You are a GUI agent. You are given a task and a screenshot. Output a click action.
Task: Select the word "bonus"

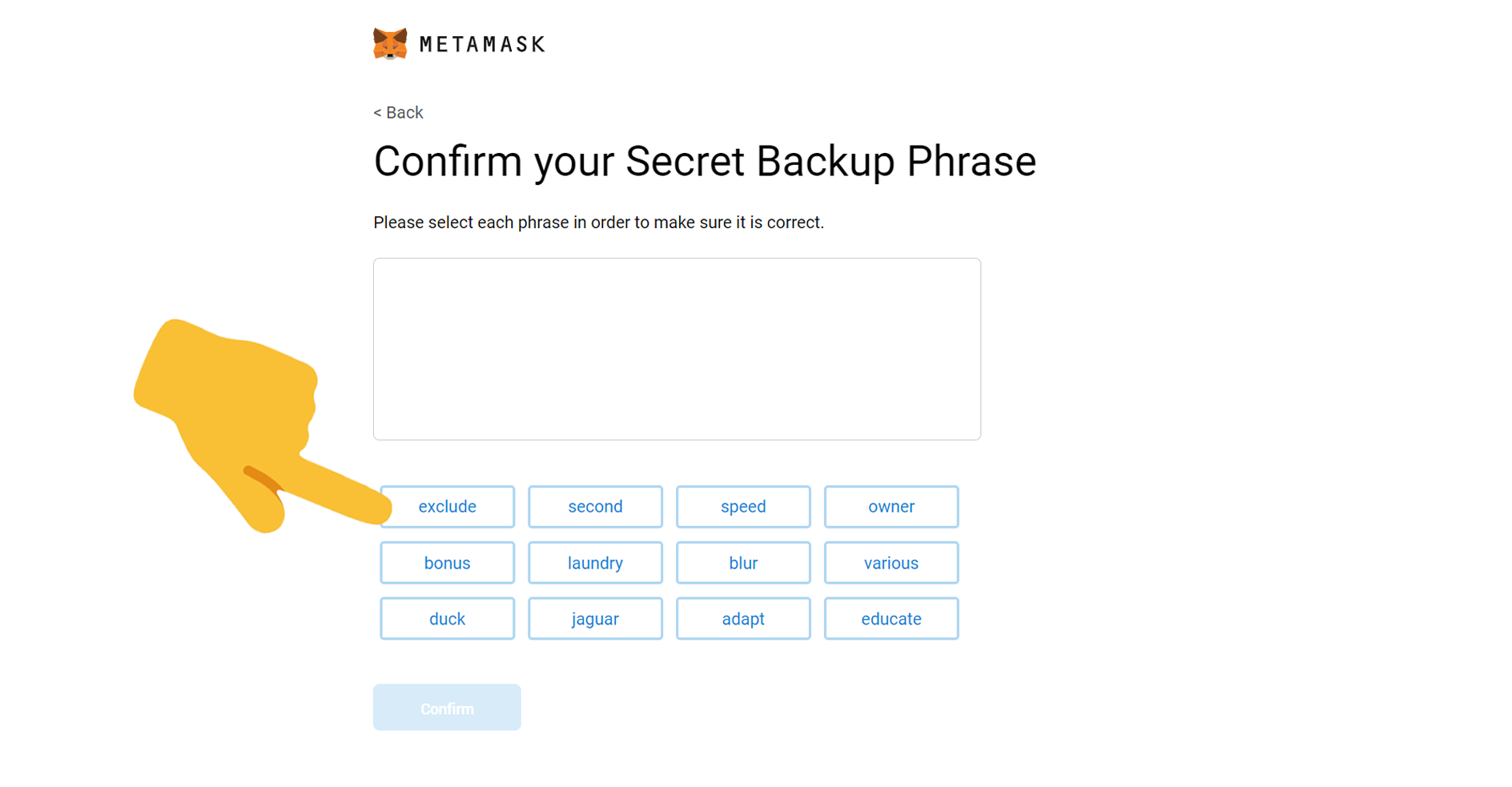point(447,563)
